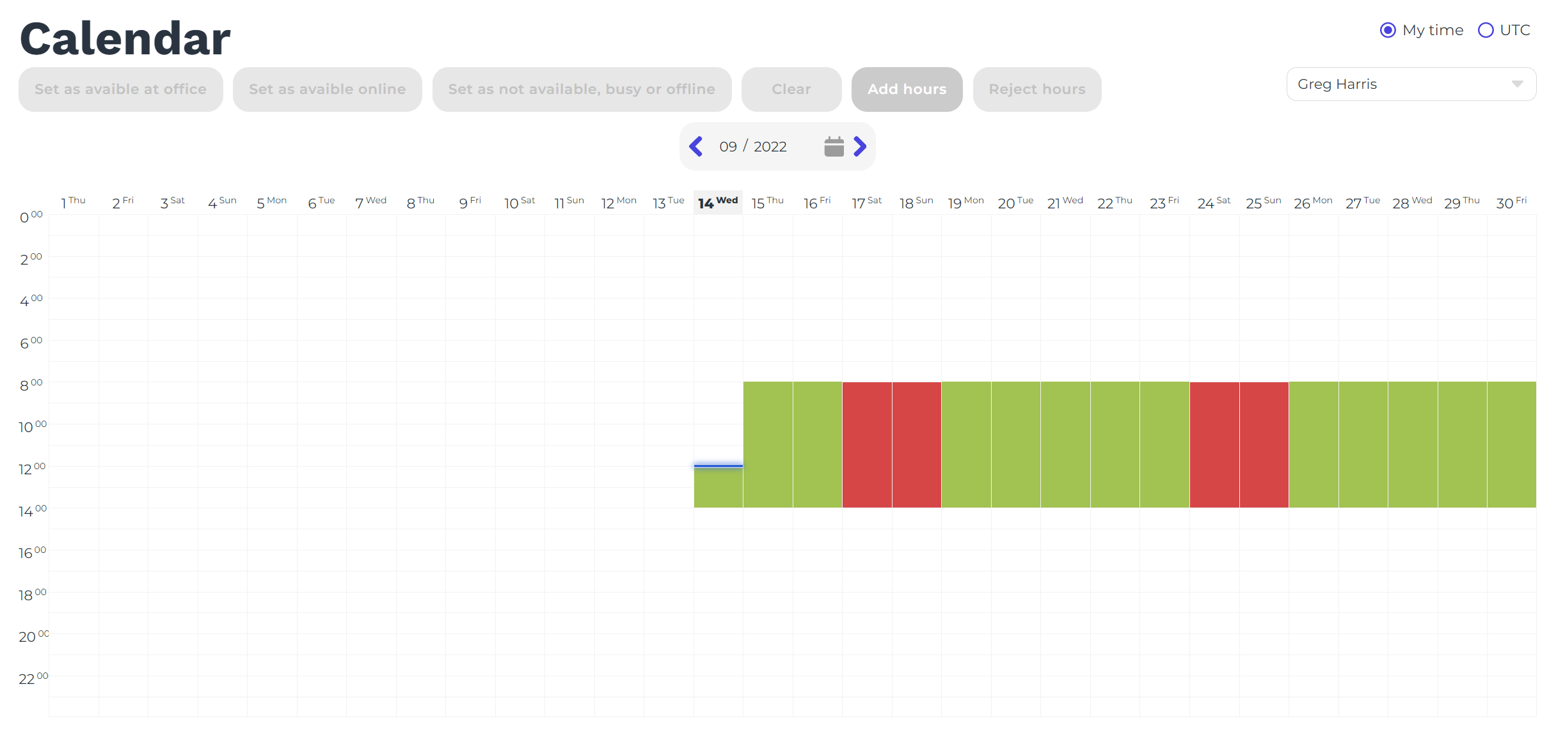Click red unavailable block on 17 Sat
This screenshot has width=1556, height=730.
point(867,444)
